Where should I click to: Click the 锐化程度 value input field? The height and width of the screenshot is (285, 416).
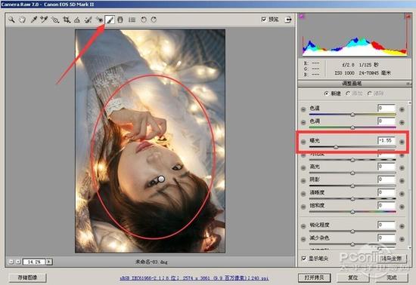click(387, 225)
